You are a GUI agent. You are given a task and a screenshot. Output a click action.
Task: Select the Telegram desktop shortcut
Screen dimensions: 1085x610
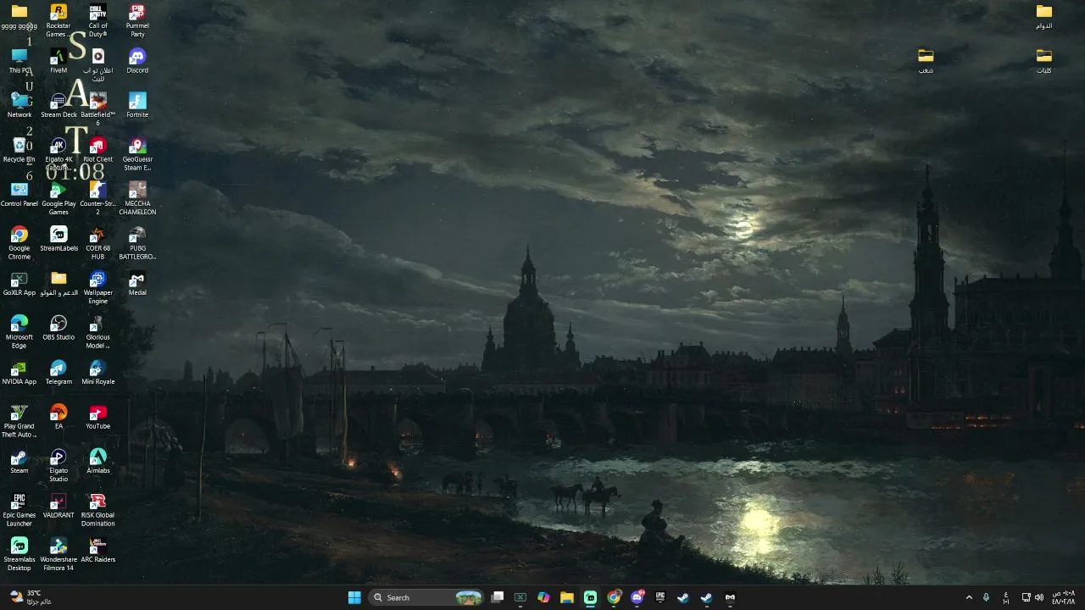(58, 372)
